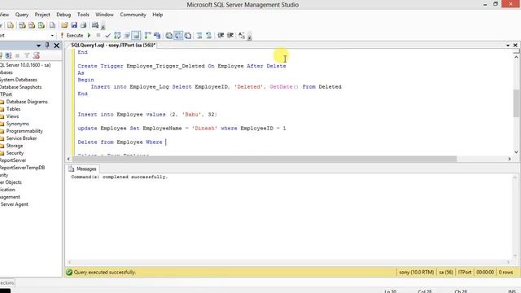This screenshot has width=521, height=293.
Task: Click the Cancel Executing Query stop icon
Action: pyautogui.click(x=98, y=35)
